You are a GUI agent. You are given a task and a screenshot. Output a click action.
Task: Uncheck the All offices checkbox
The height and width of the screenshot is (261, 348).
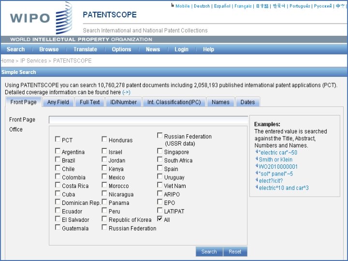pos(160,219)
